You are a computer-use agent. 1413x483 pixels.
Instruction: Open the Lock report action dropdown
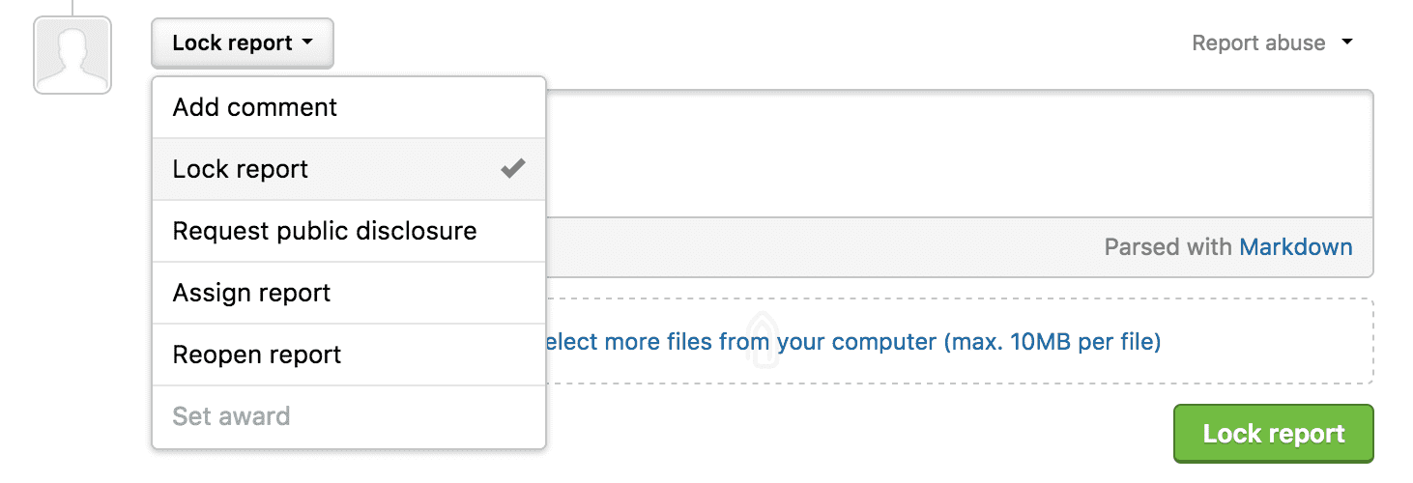tap(242, 43)
